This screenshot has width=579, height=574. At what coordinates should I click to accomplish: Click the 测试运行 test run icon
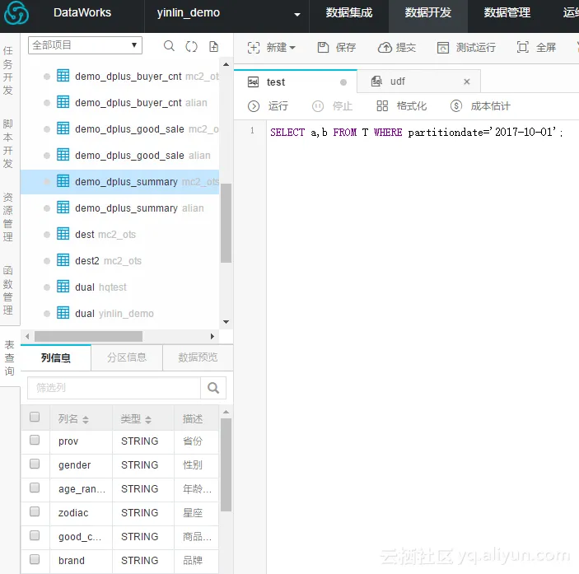(x=443, y=47)
